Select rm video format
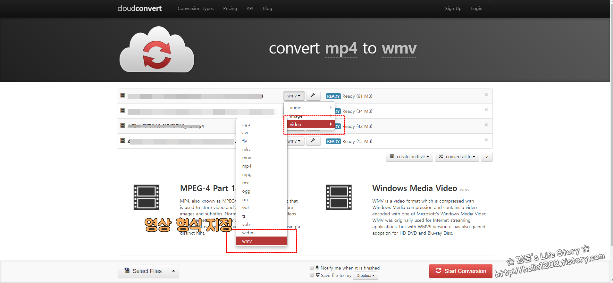Screen dimensions: 613x283 tap(261, 199)
